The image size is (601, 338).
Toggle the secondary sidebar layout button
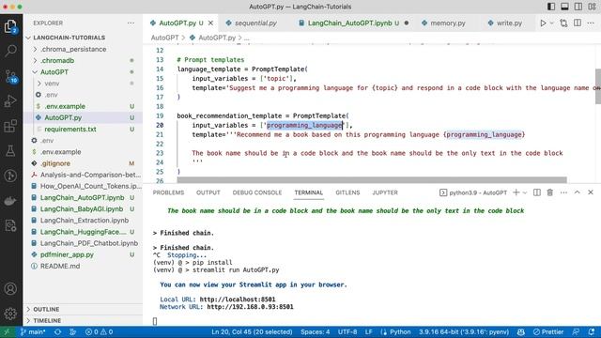click(578, 7)
